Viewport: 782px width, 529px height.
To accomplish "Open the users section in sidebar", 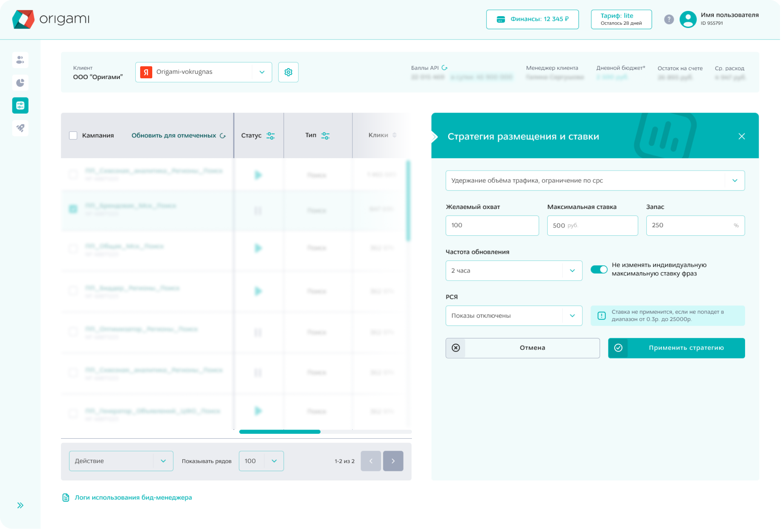I will click(20, 60).
